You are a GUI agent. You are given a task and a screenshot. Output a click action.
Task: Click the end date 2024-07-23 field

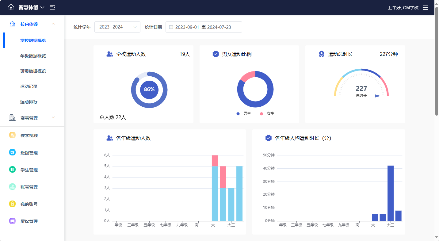coord(219,27)
